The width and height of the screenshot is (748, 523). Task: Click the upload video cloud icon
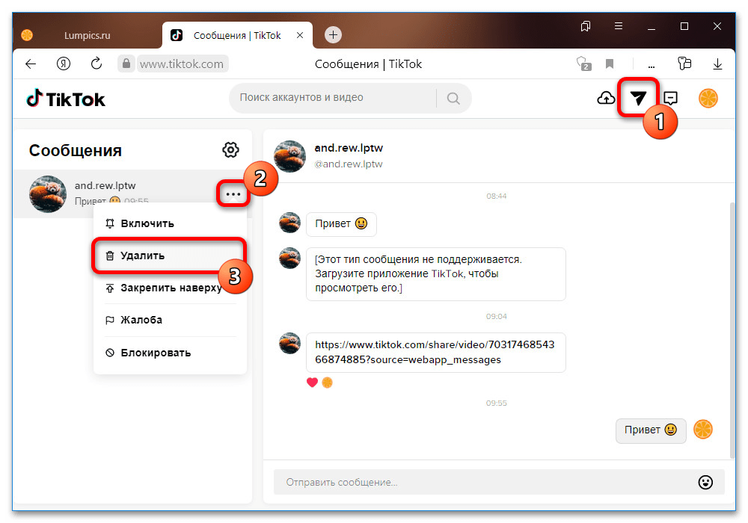tap(606, 98)
